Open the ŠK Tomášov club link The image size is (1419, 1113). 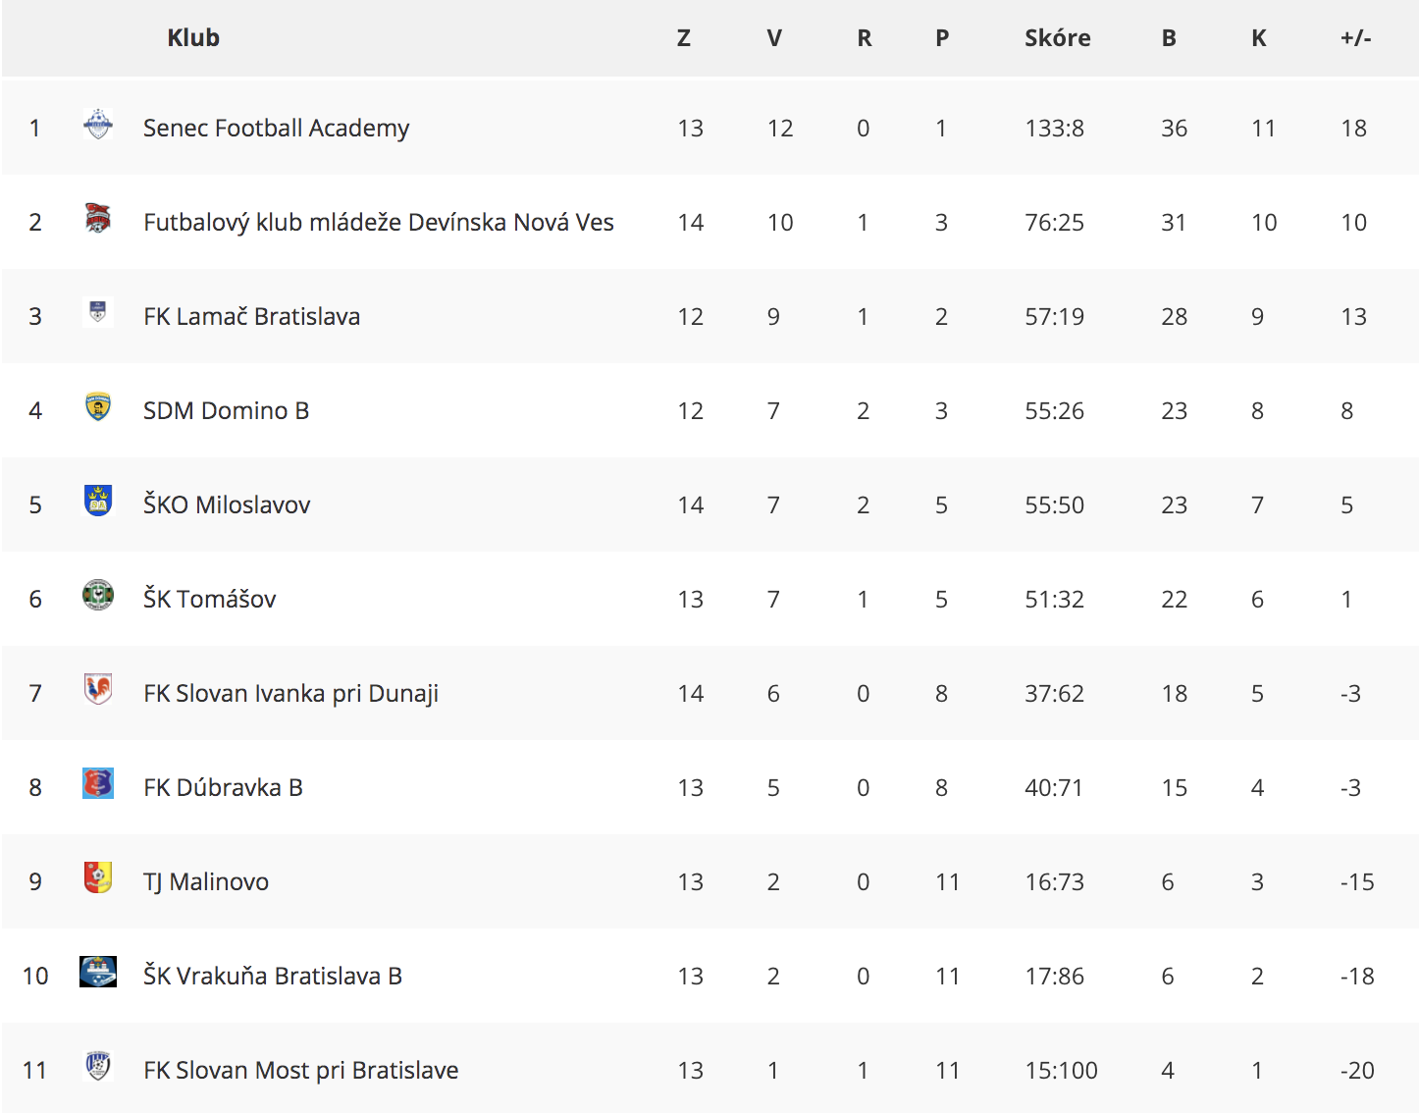pos(210,599)
